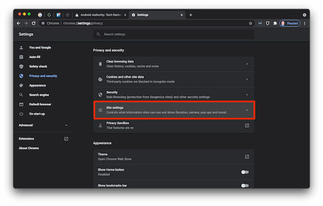
Task: Open Site settings
Action: (x=174, y=110)
